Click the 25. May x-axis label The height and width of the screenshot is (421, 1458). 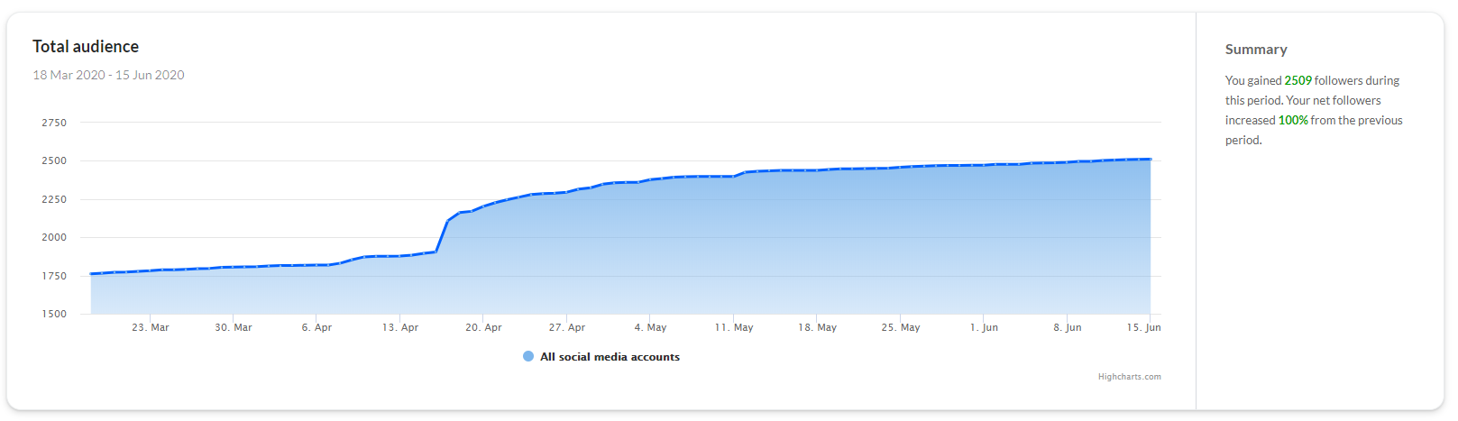[901, 327]
